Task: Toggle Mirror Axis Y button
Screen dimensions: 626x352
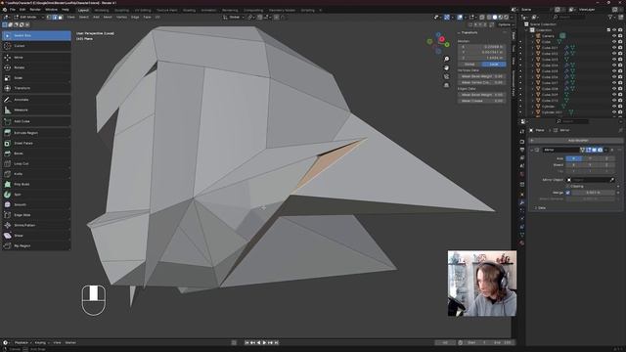Action: coord(590,158)
